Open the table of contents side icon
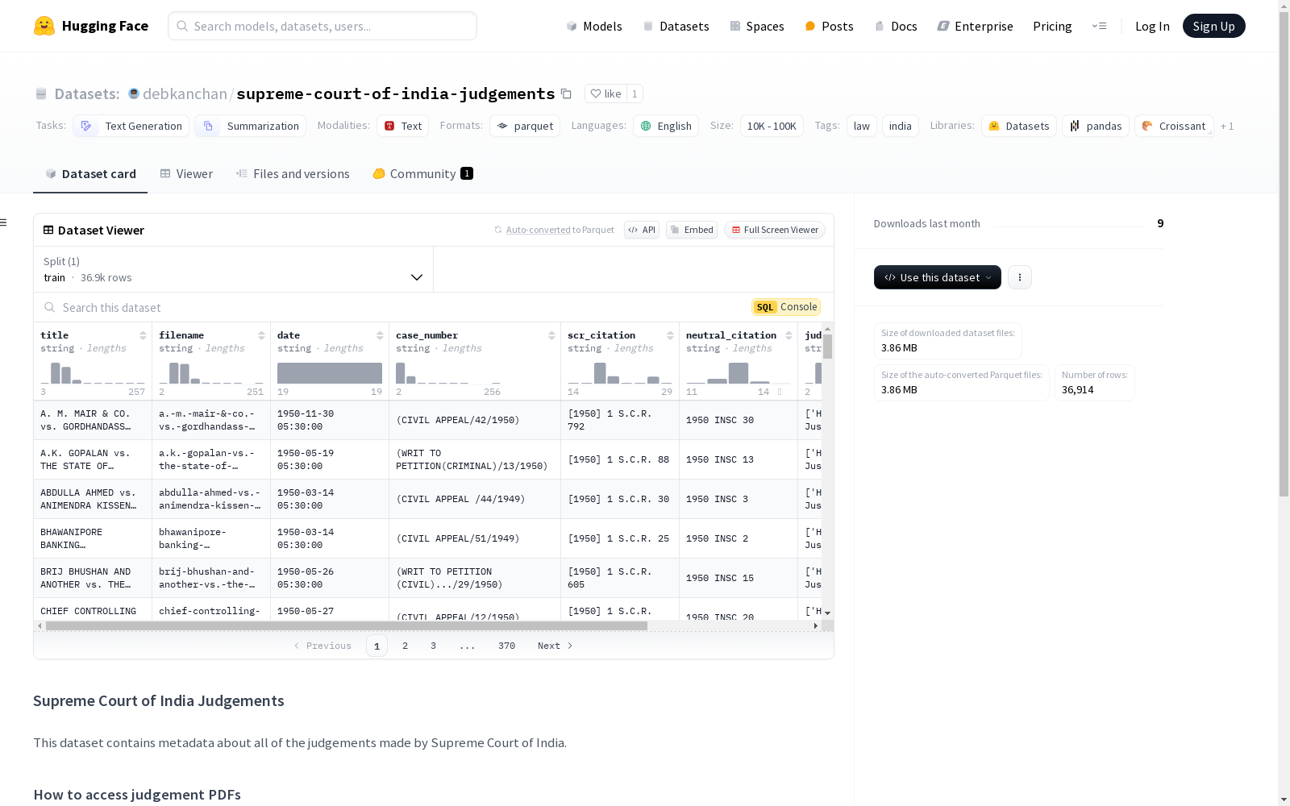The width and height of the screenshot is (1290, 806). [4, 222]
